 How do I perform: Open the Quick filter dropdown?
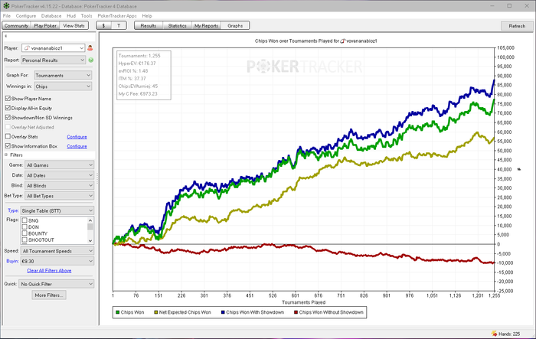[x=57, y=284]
